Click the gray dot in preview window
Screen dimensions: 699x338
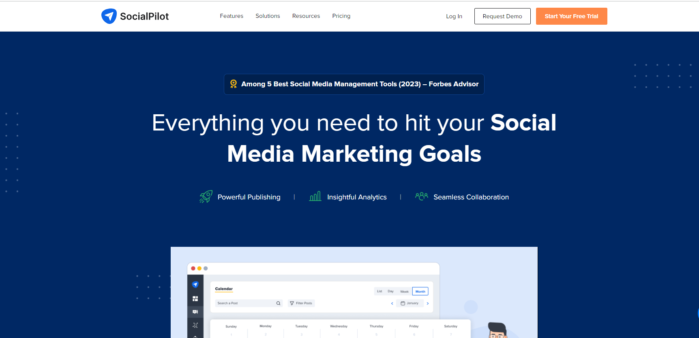point(206,268)
